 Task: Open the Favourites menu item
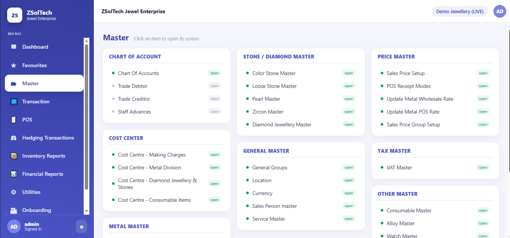pos(44,65)
